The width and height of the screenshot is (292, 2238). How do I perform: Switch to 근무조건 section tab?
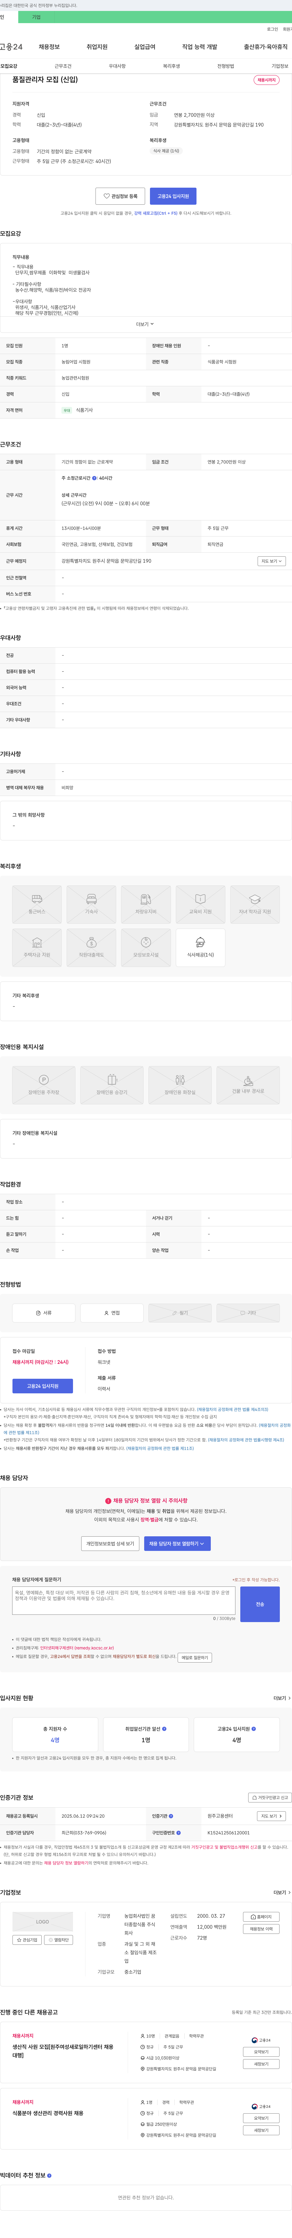click(x=64, y=66)
